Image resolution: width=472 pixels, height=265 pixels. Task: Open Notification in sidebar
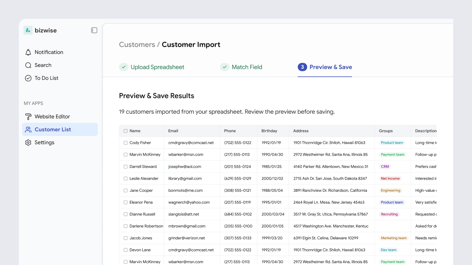60,52
